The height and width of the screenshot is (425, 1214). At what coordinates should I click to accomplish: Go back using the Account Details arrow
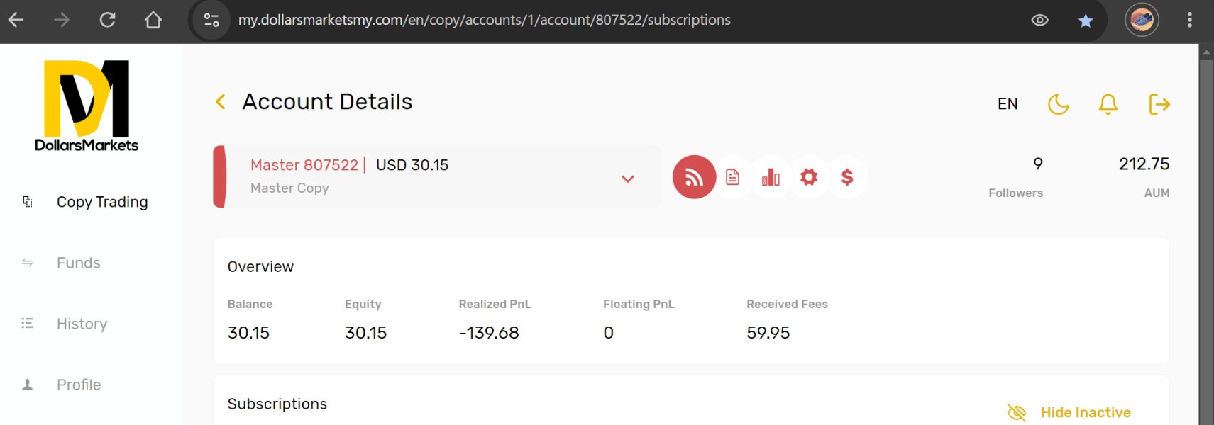point(221,102)
